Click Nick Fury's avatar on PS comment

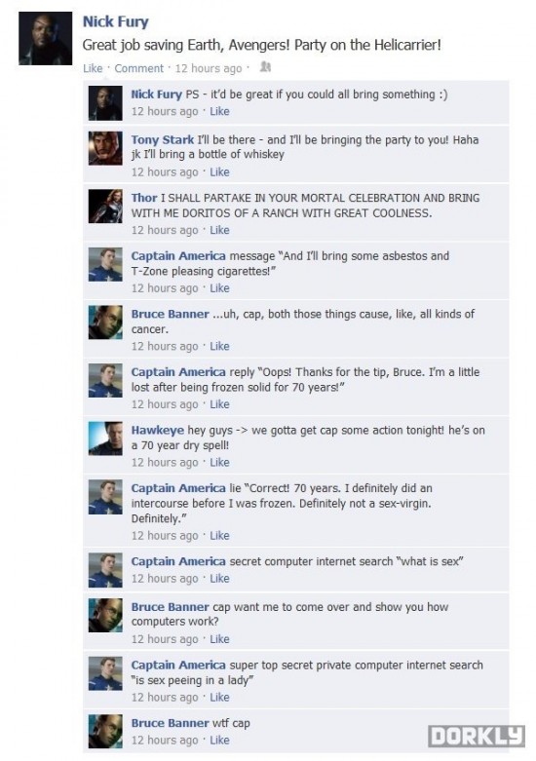[x=105, y=103]
